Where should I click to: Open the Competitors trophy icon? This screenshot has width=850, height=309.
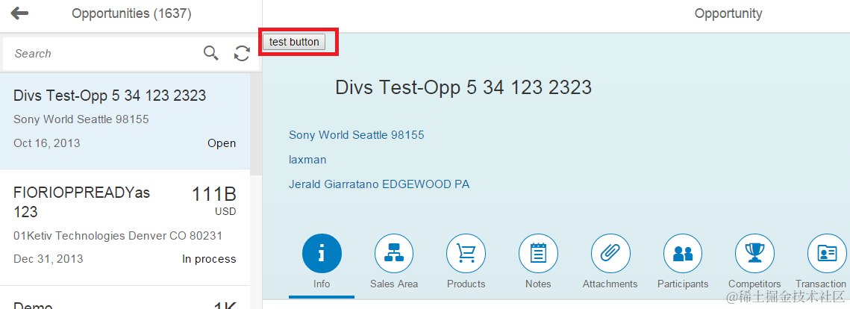click(754, 253)
